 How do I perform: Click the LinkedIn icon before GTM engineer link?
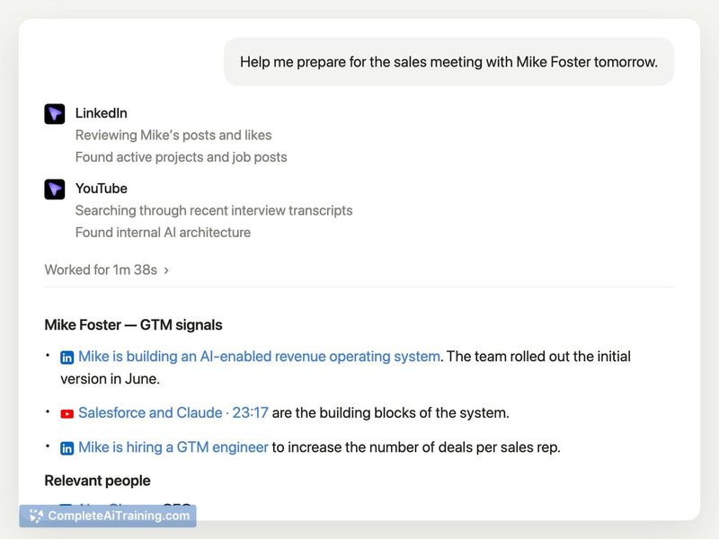tap(67, 448)
